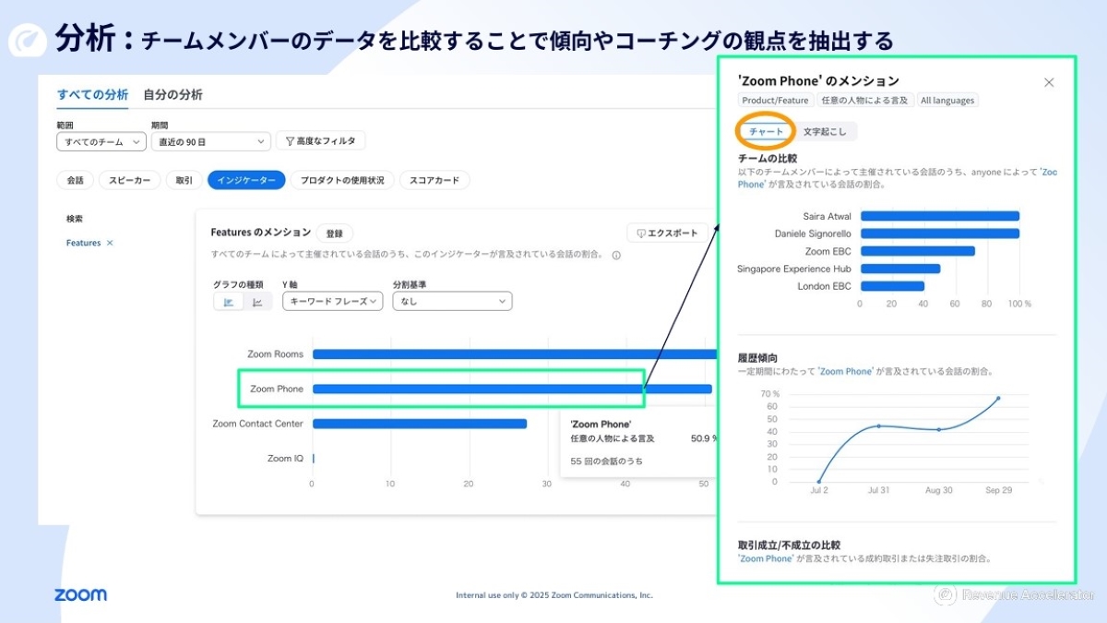
Task: Click the Singapore Experience Hub label
Action: [x=794, y=269]
